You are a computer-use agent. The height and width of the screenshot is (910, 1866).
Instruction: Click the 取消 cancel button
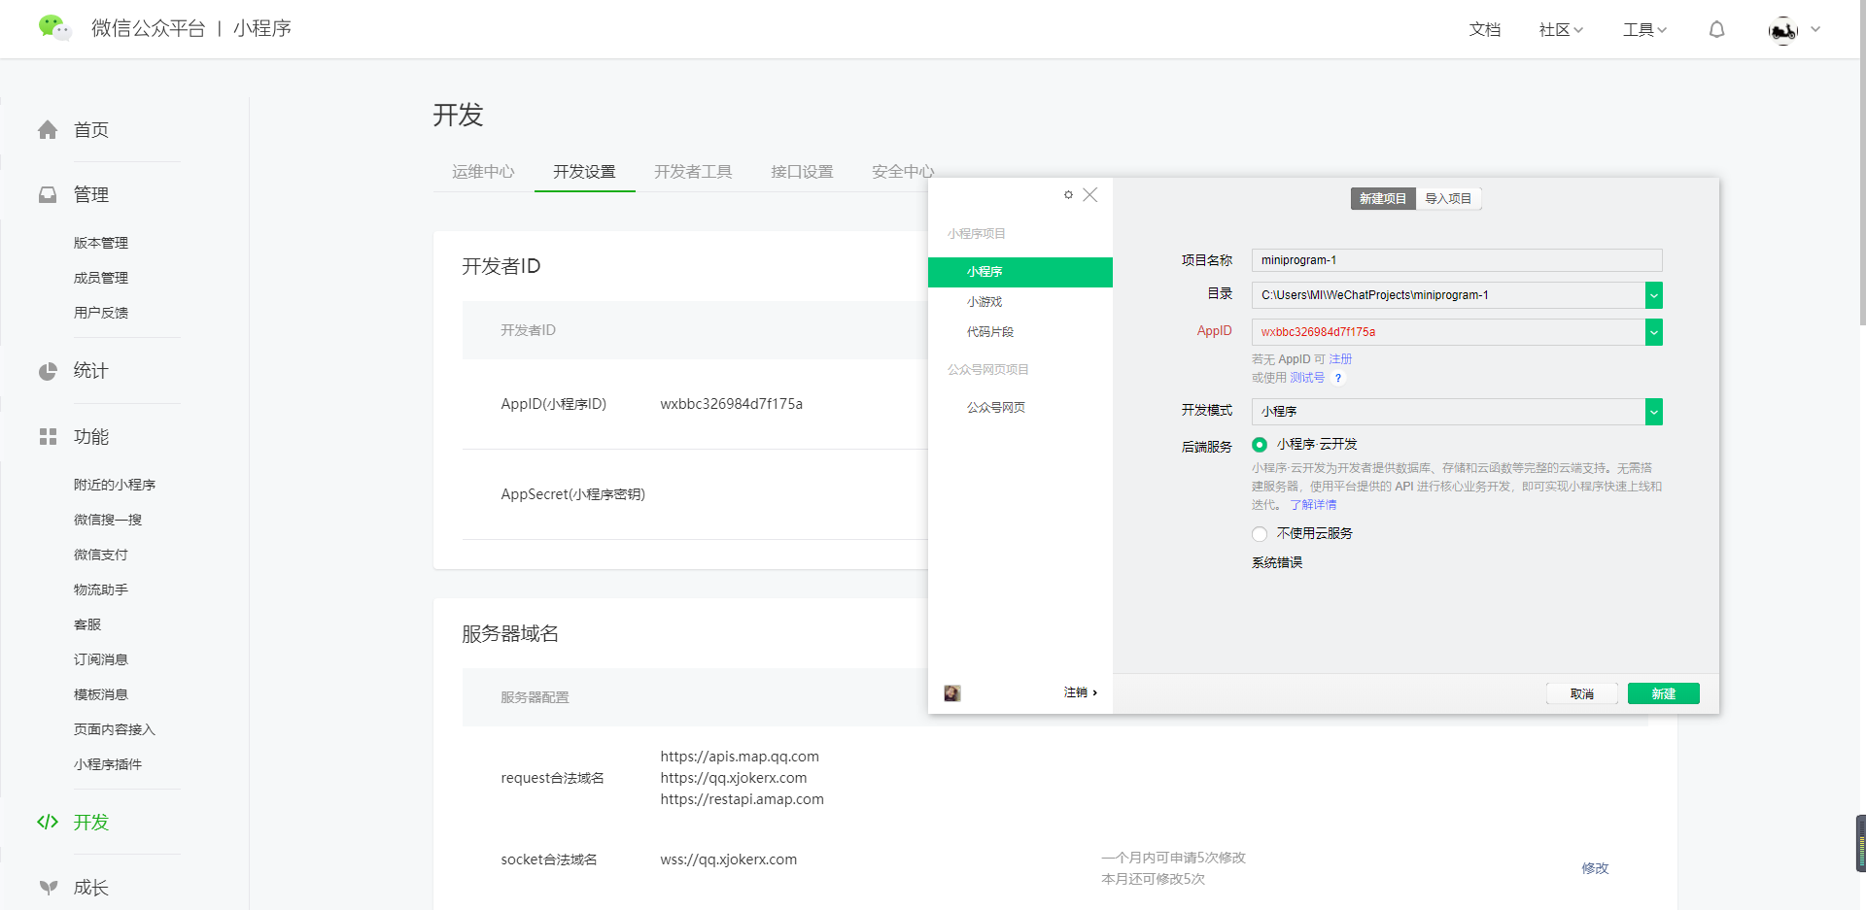[1581, 693]
